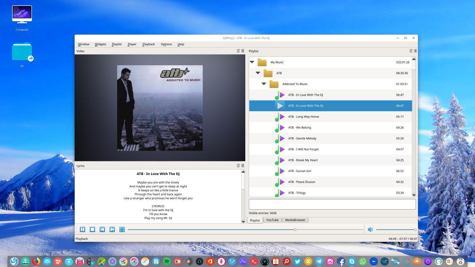This screenshot has height=267, width=475.
Task: Collapse the Addicted To Music album
Action: pos(264,84)
